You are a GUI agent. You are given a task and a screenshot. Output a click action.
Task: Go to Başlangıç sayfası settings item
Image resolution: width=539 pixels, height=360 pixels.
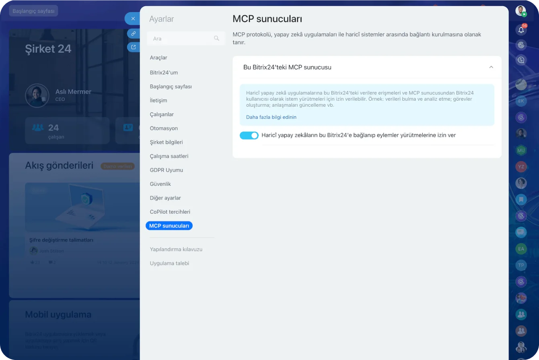pos(171,87)
